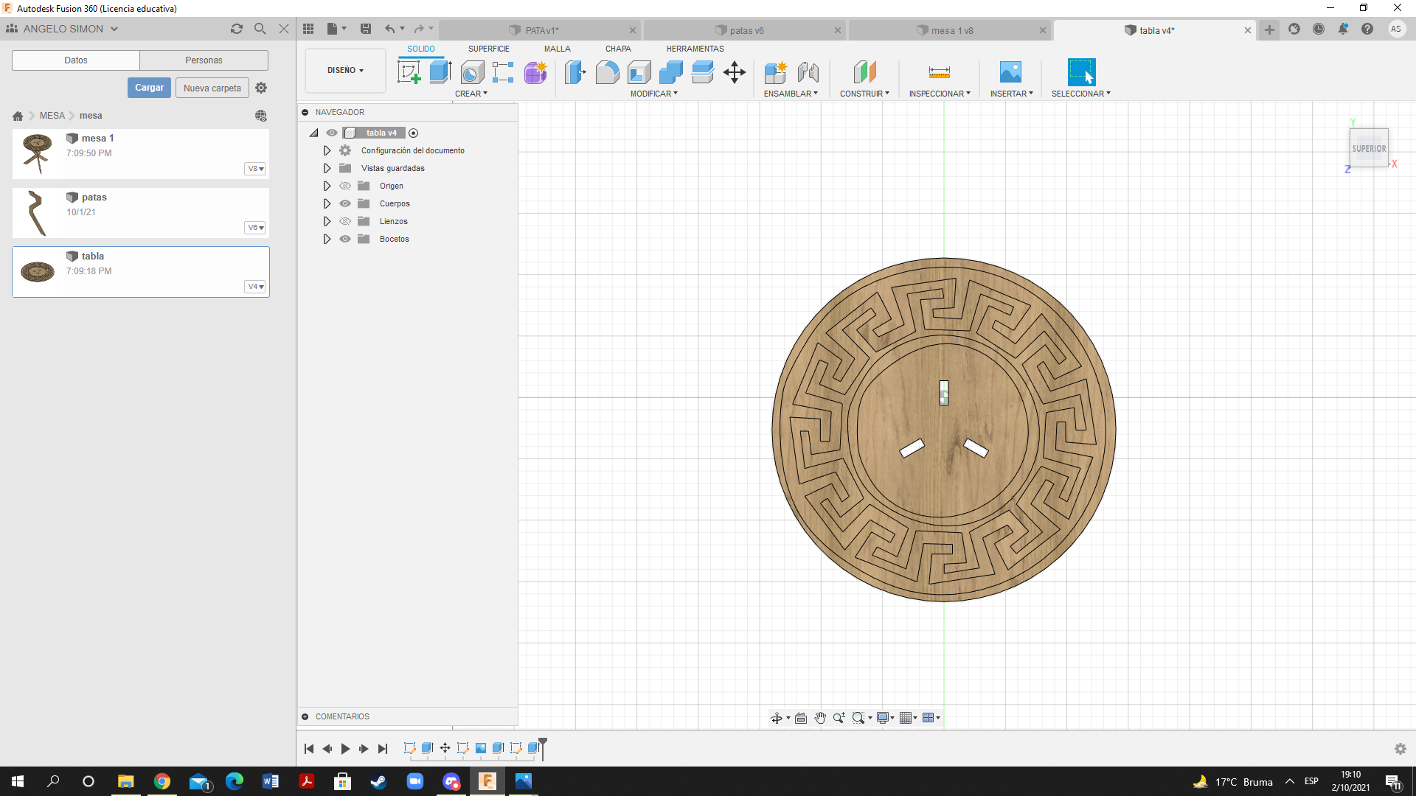Select the Hole tool in the Crear group
This screenshot has height=796, width=1416.
[x=472, y=72]
